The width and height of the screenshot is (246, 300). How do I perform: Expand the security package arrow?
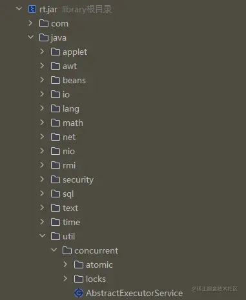pyautogui.click(x=42, y=179)
